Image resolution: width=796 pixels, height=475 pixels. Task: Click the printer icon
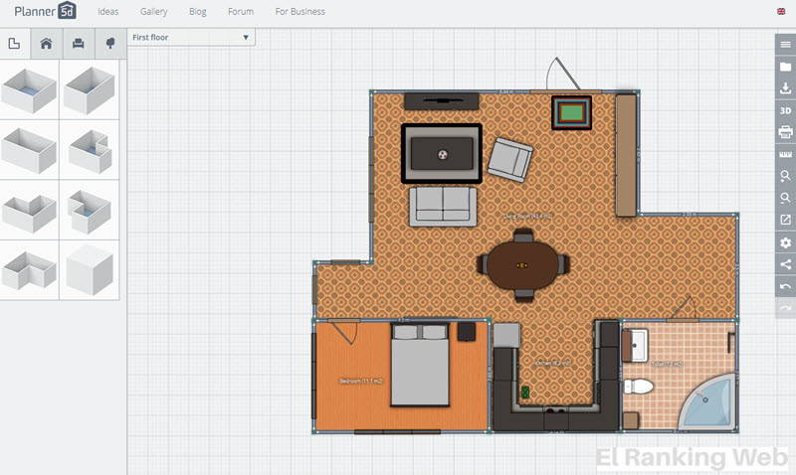[785, 132]
